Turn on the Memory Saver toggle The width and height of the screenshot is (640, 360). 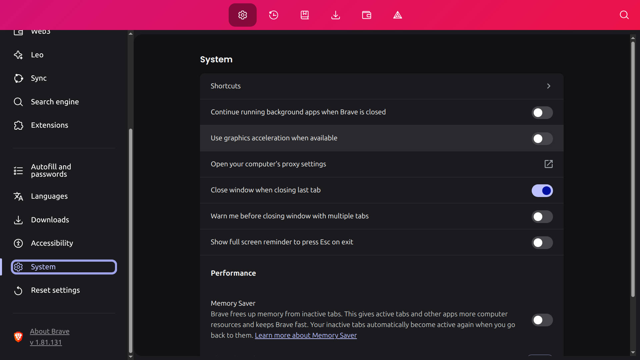coord(542,320)
